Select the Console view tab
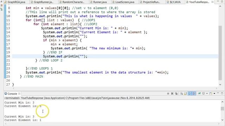The image size is (225, 126). coord(12,94)
